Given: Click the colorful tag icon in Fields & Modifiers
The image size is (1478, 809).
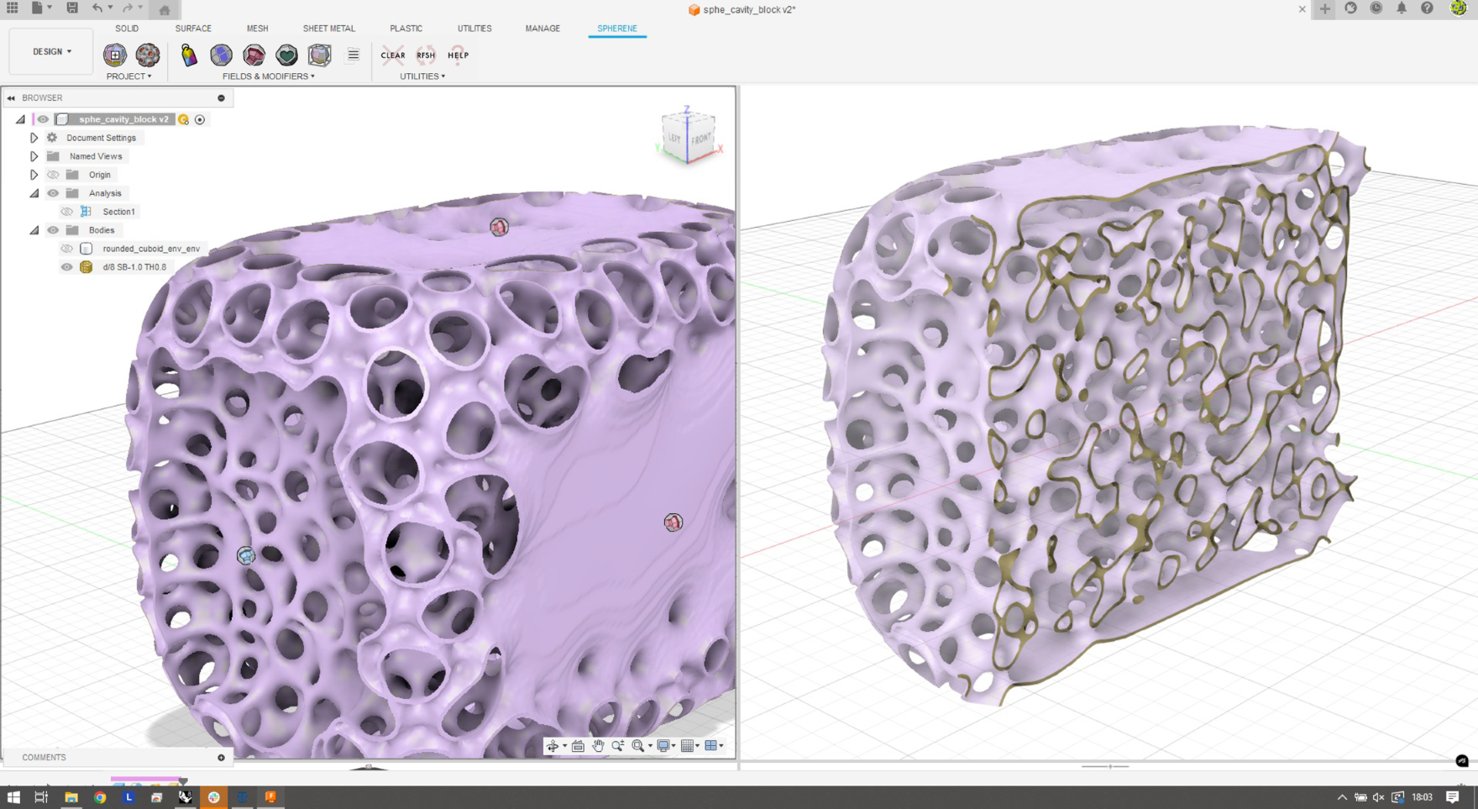Looking at the screenshot, I should tap(189, 55).
